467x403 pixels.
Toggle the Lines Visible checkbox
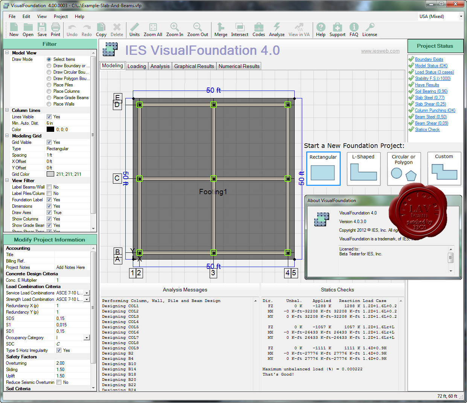click(x=49, y=117)
